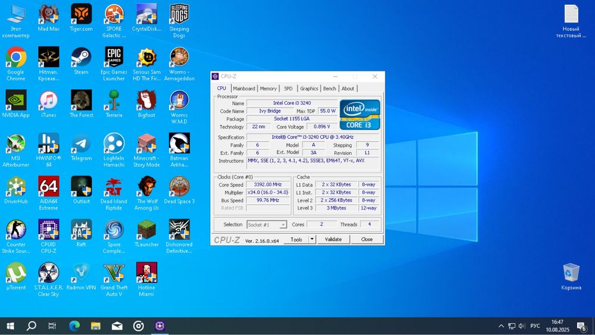Image resolution: width=595 pixels, height=335 pixels.
Task: Launch Steam from the desktop
Action: pos(81,61)
